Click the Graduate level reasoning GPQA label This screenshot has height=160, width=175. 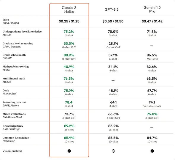(x=18, y=45)
